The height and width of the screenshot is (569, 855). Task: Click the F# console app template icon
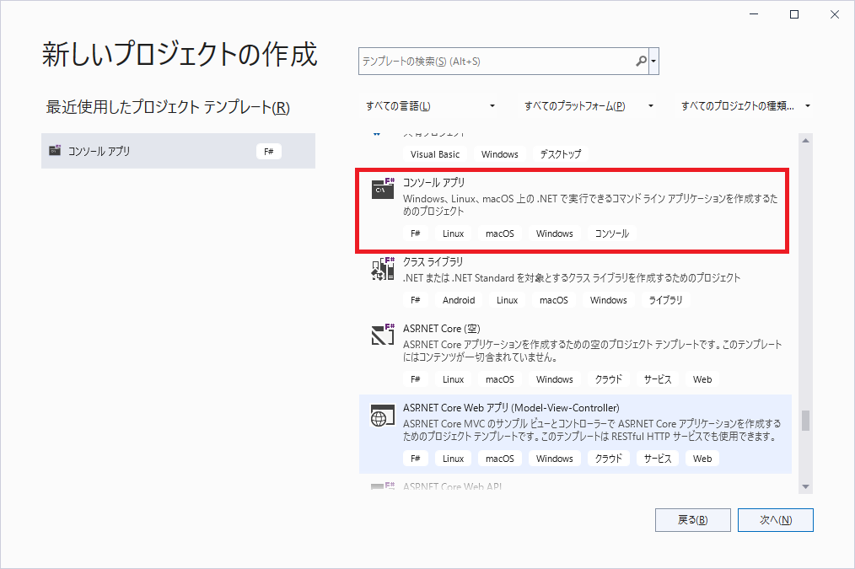point(383,189)
